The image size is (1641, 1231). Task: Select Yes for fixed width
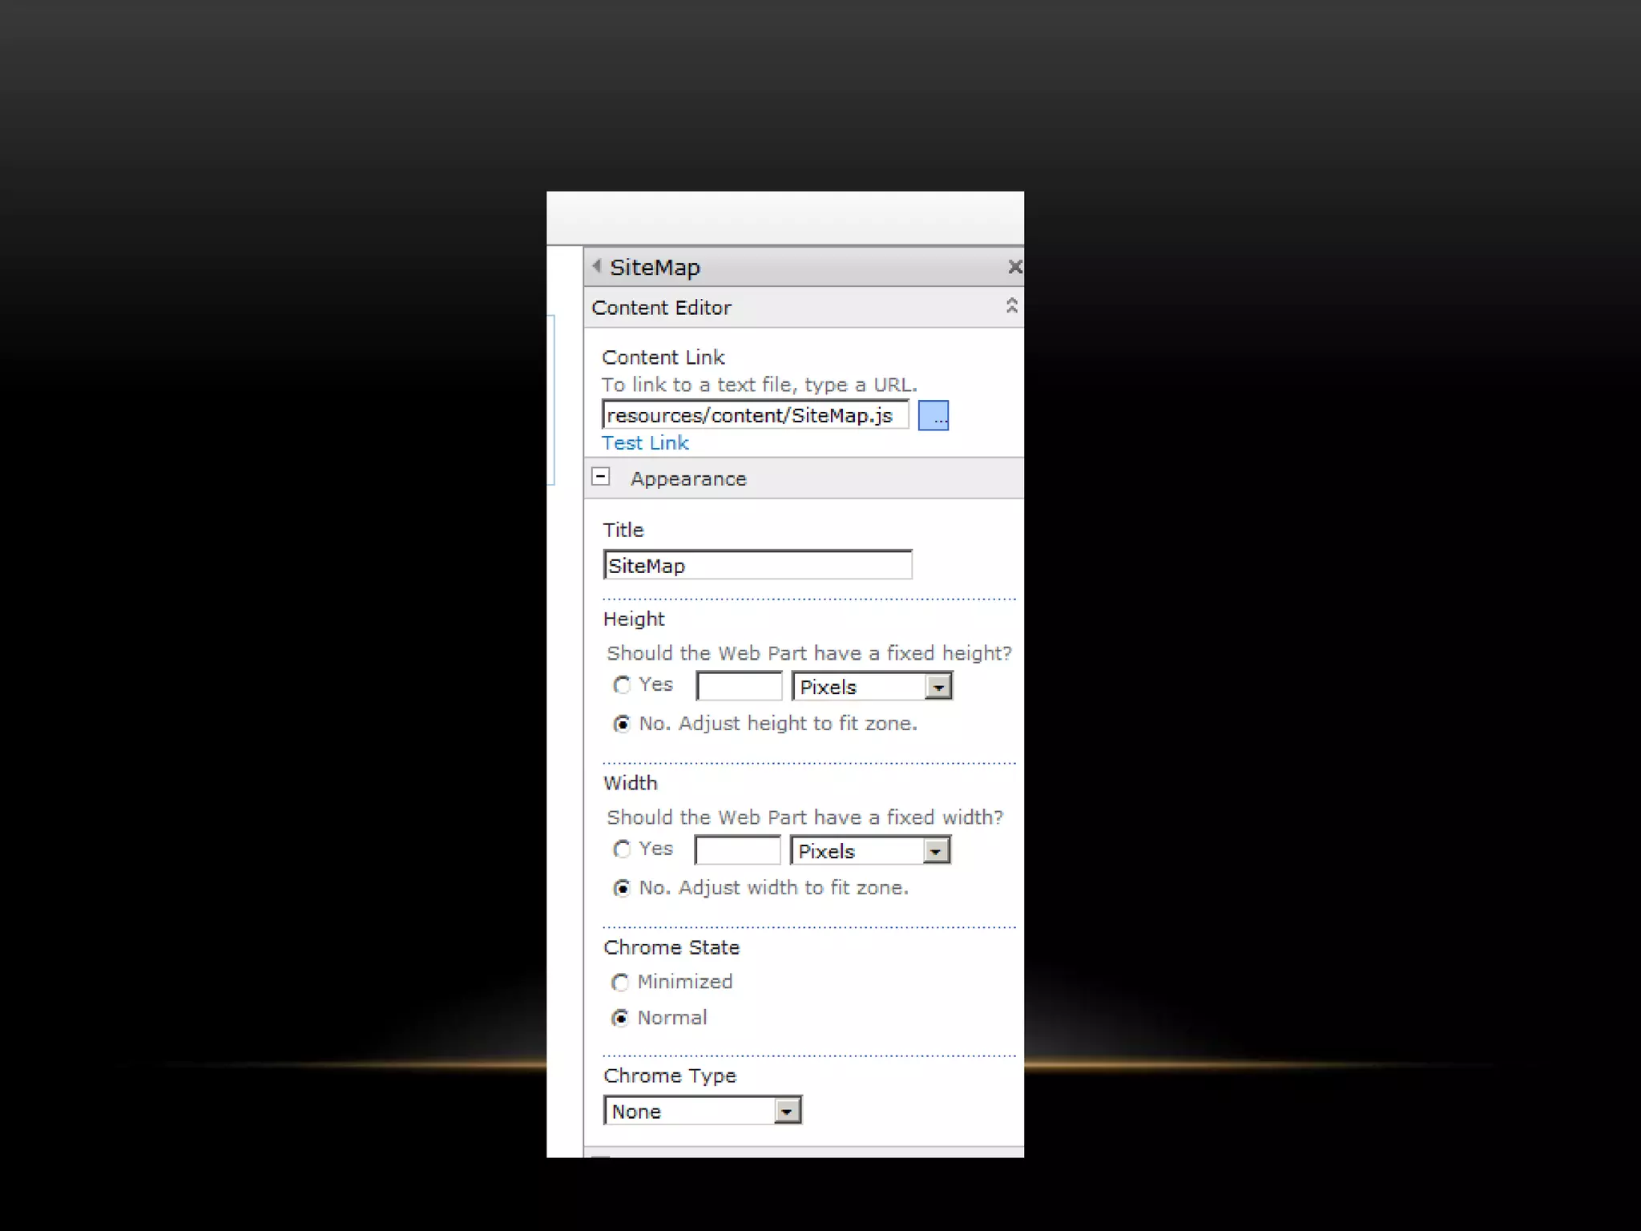[x=622, y=850]
